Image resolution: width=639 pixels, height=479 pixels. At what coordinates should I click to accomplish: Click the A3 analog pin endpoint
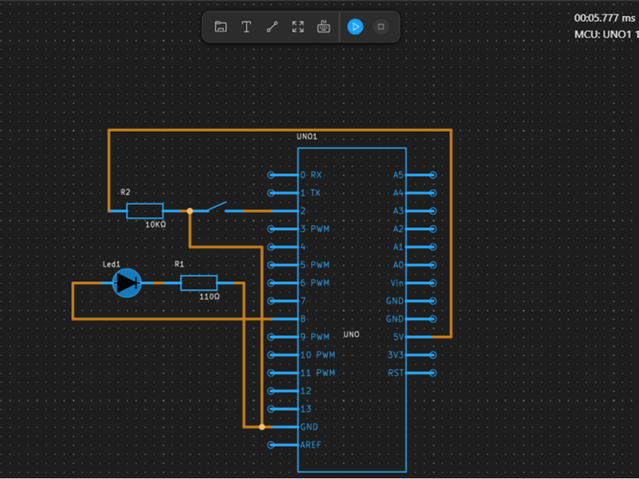click(433, 211)
